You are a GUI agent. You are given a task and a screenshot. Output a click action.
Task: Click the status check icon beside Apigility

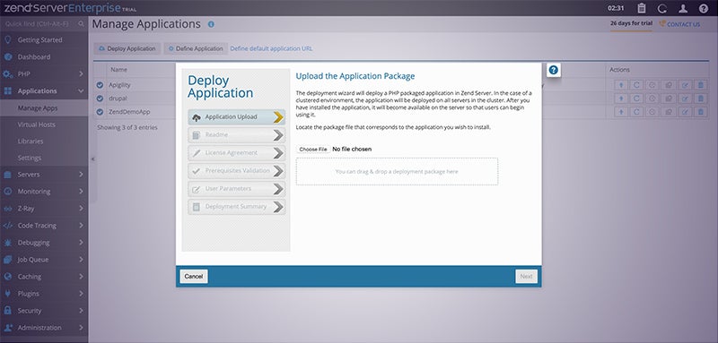(100, 85)
